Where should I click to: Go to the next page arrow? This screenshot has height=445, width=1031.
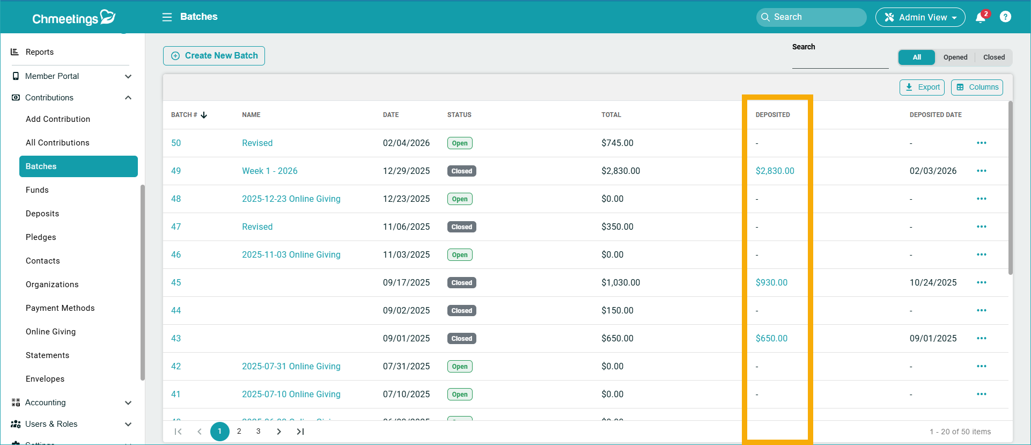279,432
